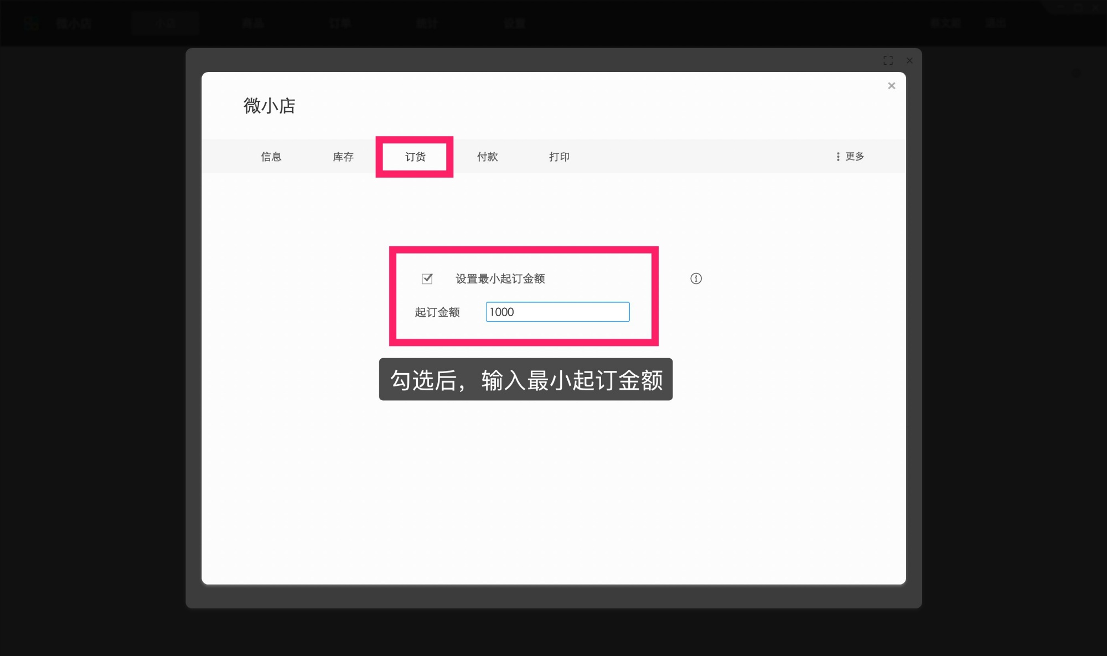Select the highlighted 订货 tab
The height and width of the screenshot is (656, 1107).
pos(415,157)
